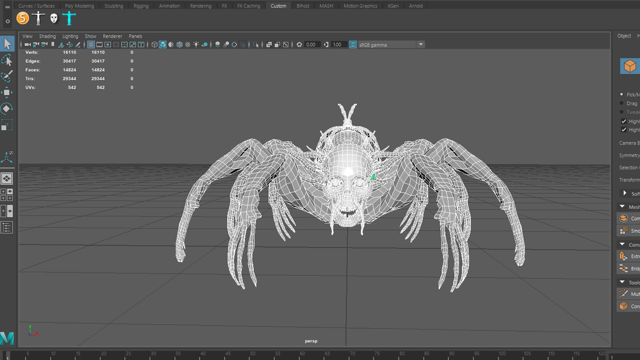Switch to the Arnold shelf tab
This screenshot has width=640, height=360.
tap(416, 6)
